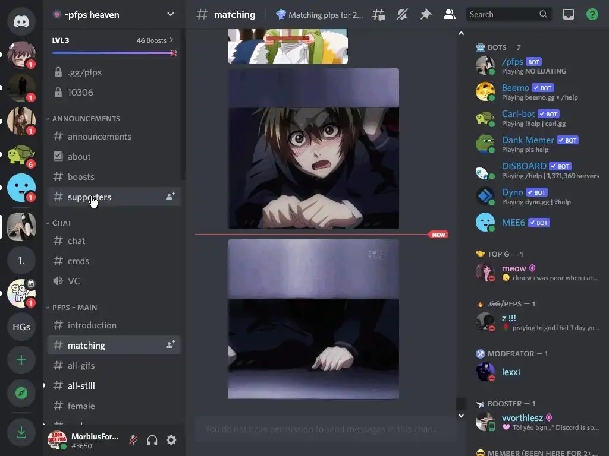Open the unread all-still channel
Viewport: 609px width, 456px height.
tap(114, 386)
